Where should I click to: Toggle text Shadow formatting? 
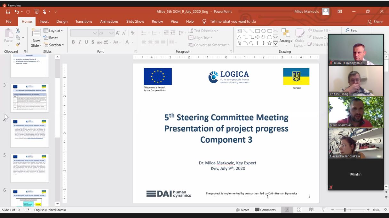coord(93,42)
